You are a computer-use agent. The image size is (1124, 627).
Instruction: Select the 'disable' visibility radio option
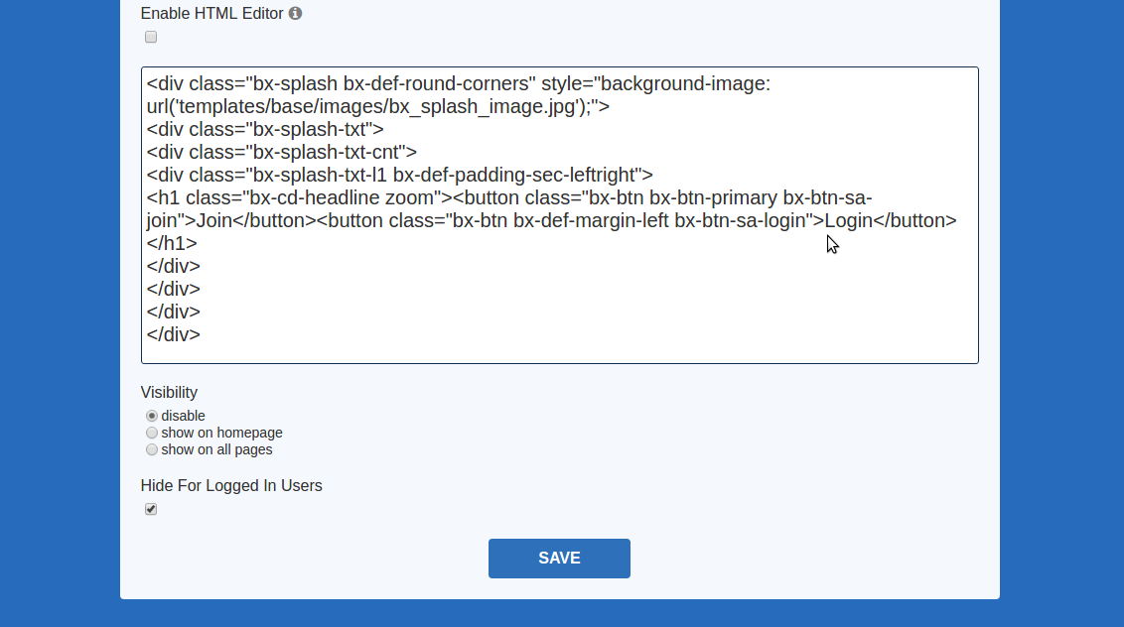(x=152, y=416)
